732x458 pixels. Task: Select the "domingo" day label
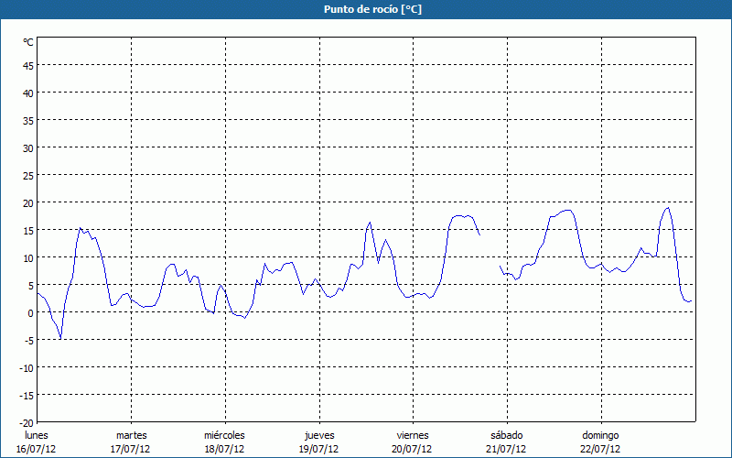[x=600, y=435]
